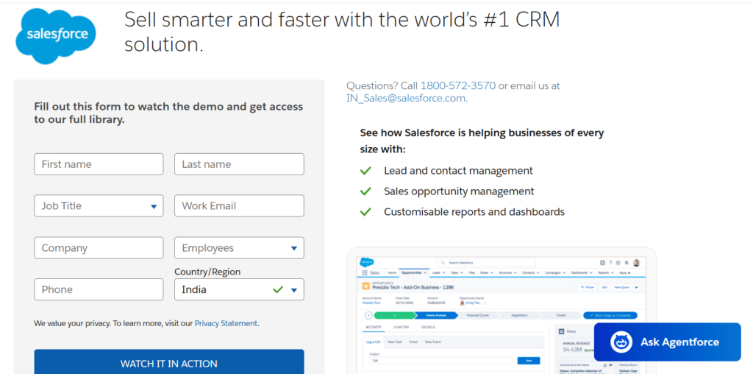753x374 pixels.
Task: Open the Privacy Statement link
Action: point(226,323)
